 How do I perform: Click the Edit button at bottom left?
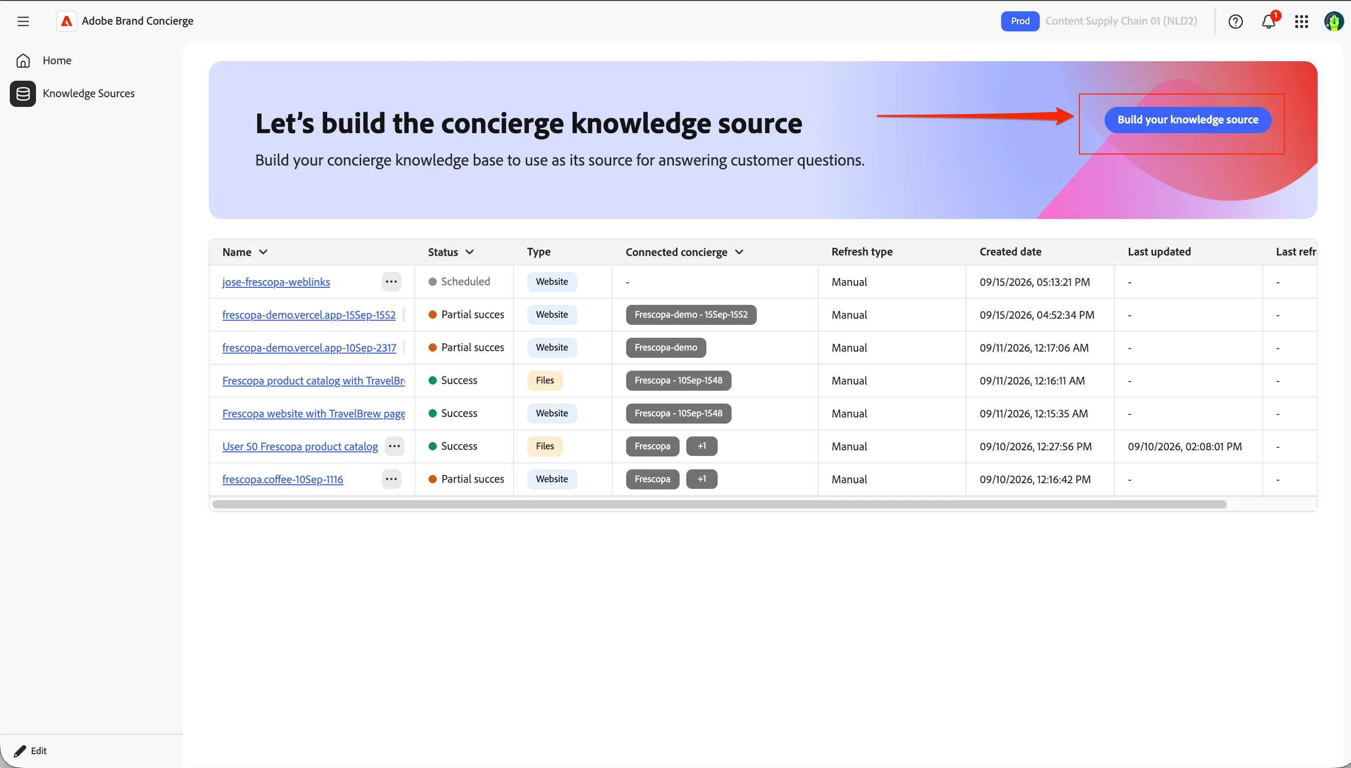pyautogui.click(x=30, y=751)
